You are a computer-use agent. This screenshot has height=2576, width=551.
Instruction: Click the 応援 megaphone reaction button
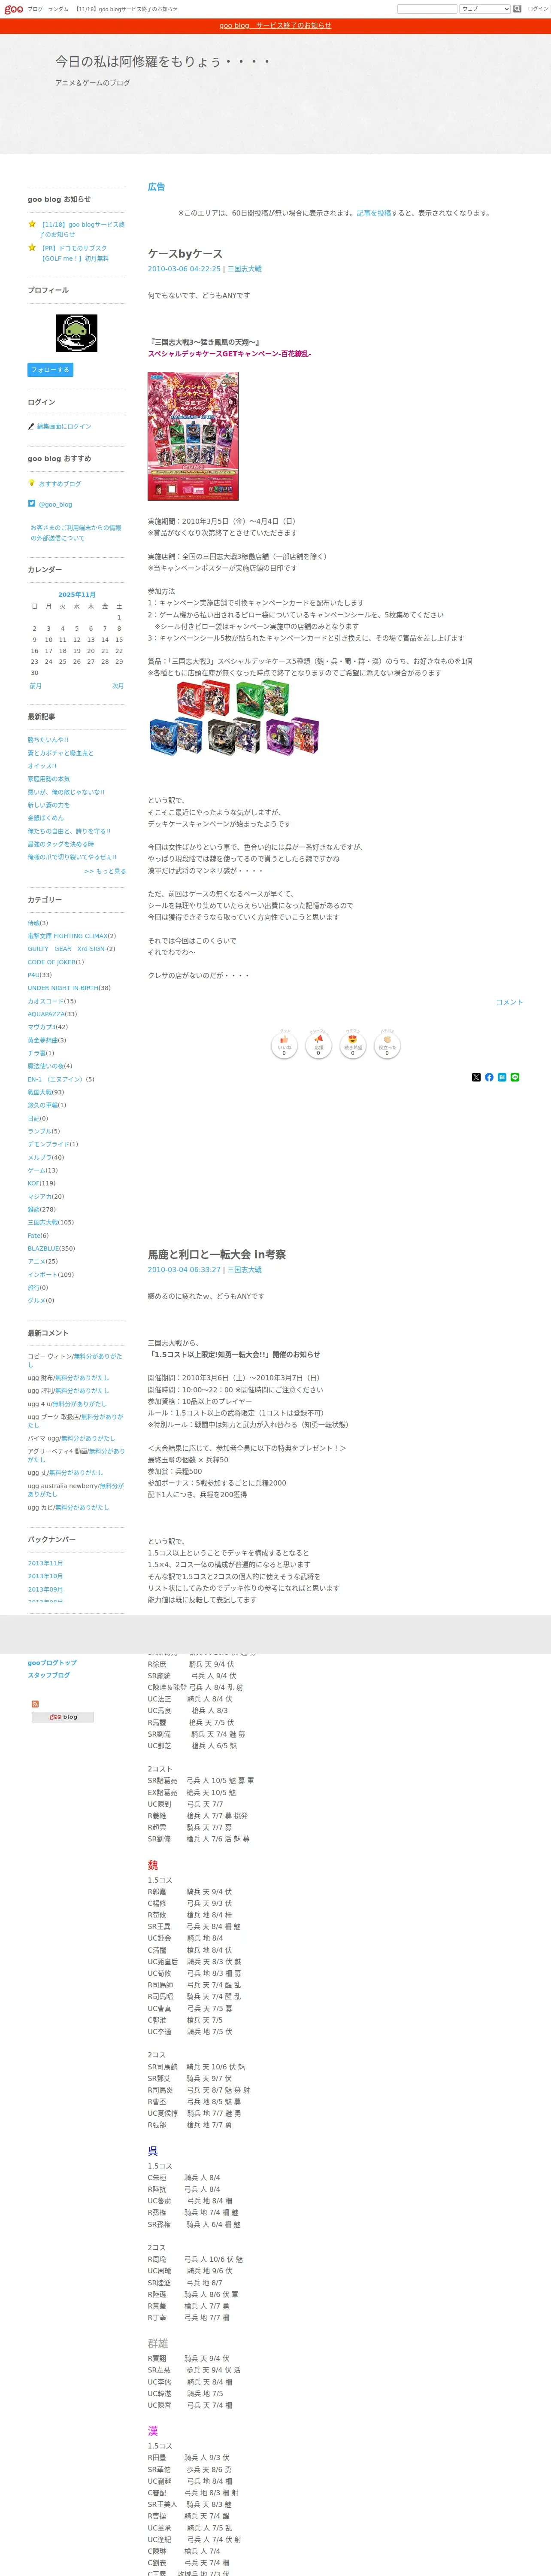click(x=318, y=1046)
